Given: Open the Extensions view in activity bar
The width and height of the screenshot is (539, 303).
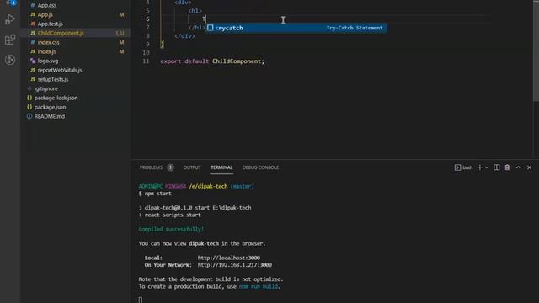Looking at the screenshot, I should point(10,40).
